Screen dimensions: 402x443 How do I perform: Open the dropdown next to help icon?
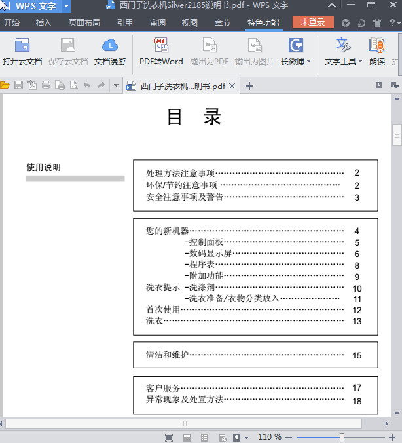[x=399, y=23]
